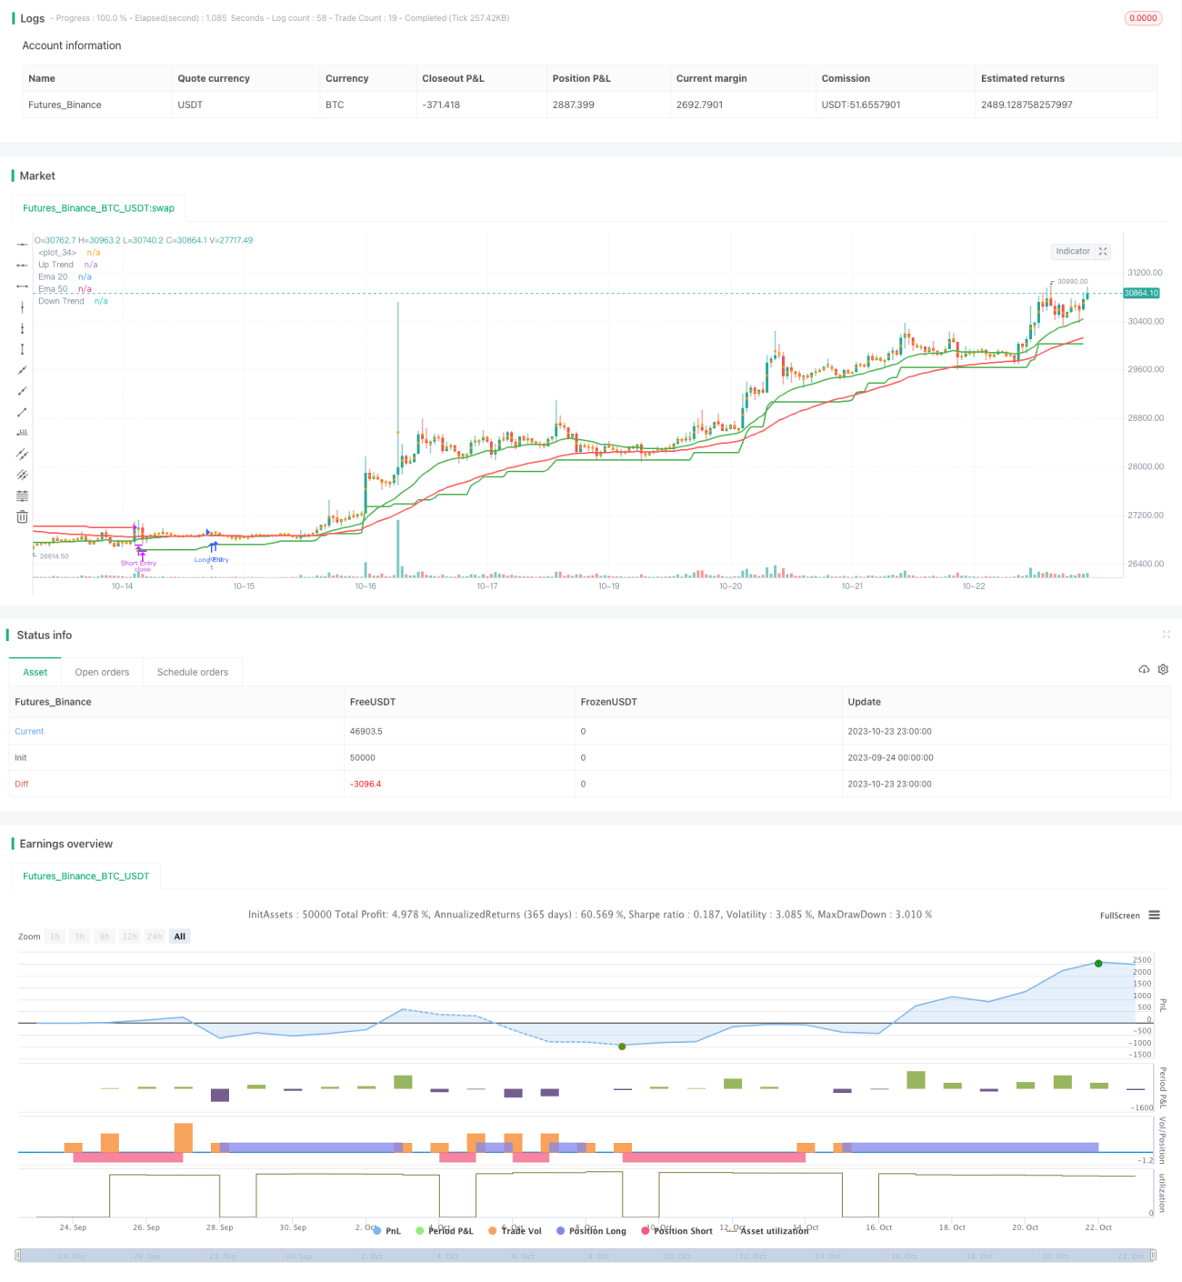The image size is (1182, 1282).
Task: Click the FullScreen button on earnings chart
Action: point(1120,916)
